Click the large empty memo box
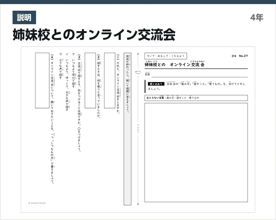Image resolution: width=276 pixels, height=220 pixels. (x=196, y=152)
